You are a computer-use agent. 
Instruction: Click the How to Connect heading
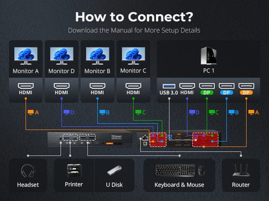(x=134, y=17)
